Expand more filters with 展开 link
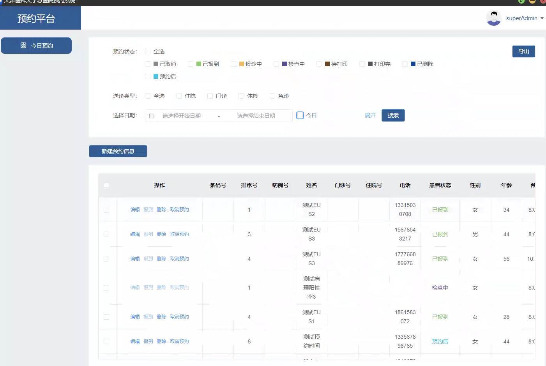This screenshot has height=366, width=546. pyautogui.click(x=370, y=115)
